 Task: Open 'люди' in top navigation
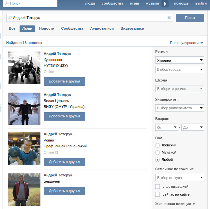(x=90, y=4)
